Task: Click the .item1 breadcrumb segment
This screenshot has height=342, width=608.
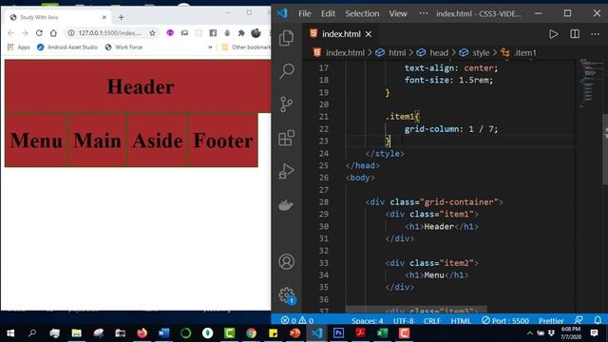Action: click(x=525, y=53)
